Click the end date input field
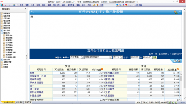This screenshot has width=186, height=104. pos(147,57)
